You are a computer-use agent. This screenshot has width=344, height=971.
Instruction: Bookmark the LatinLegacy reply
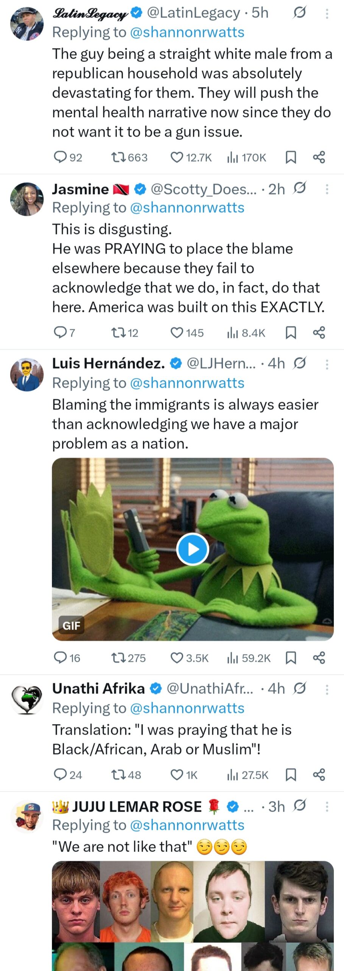[290, 157]
